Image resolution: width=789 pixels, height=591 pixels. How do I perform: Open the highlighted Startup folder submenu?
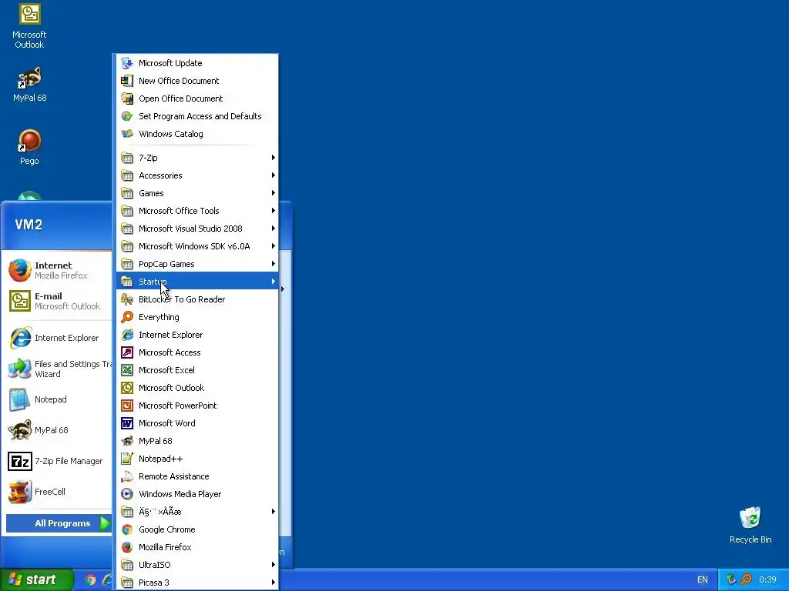click(197, 282)
